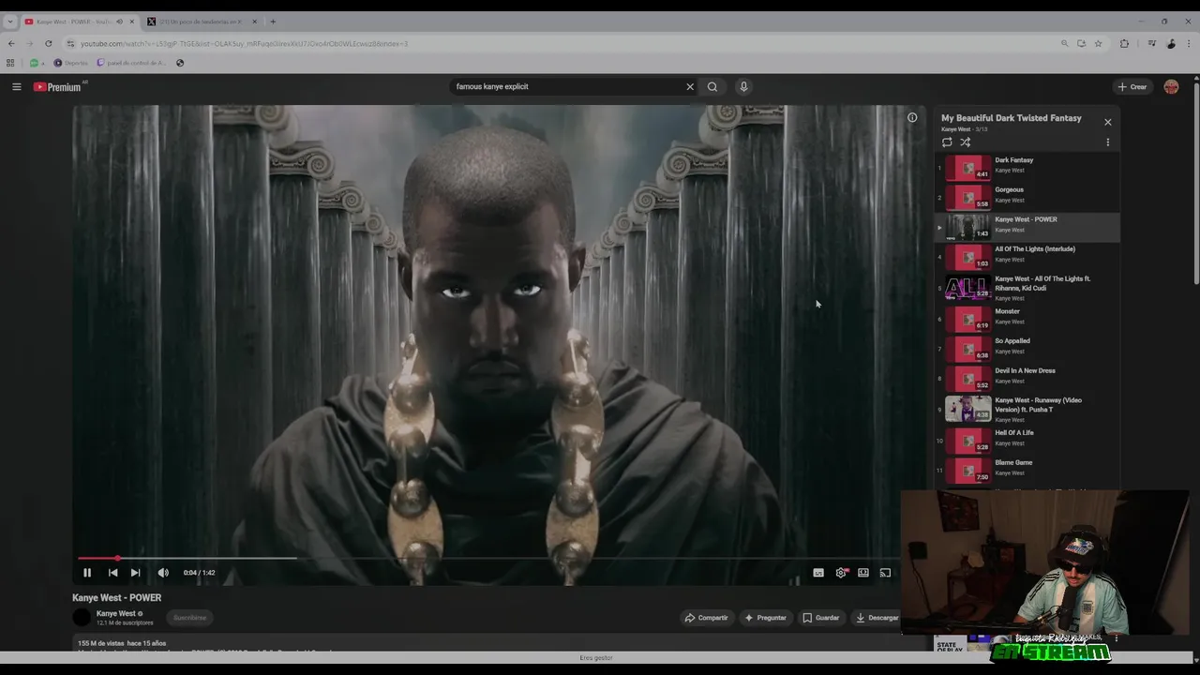Viewport: 1200px width, 675px height.
Task: Play Runaway (Video Version) ft. Pusha T
Action: 1027,410
